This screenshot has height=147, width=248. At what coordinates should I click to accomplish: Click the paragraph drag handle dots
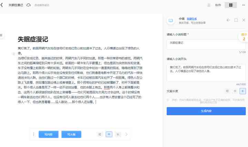pyautogui.click(x=13, y=54)
